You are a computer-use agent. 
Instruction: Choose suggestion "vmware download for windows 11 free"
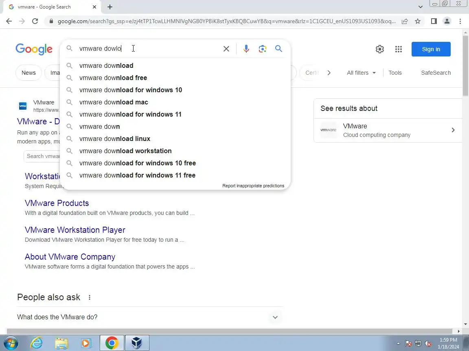click(175, 175)
